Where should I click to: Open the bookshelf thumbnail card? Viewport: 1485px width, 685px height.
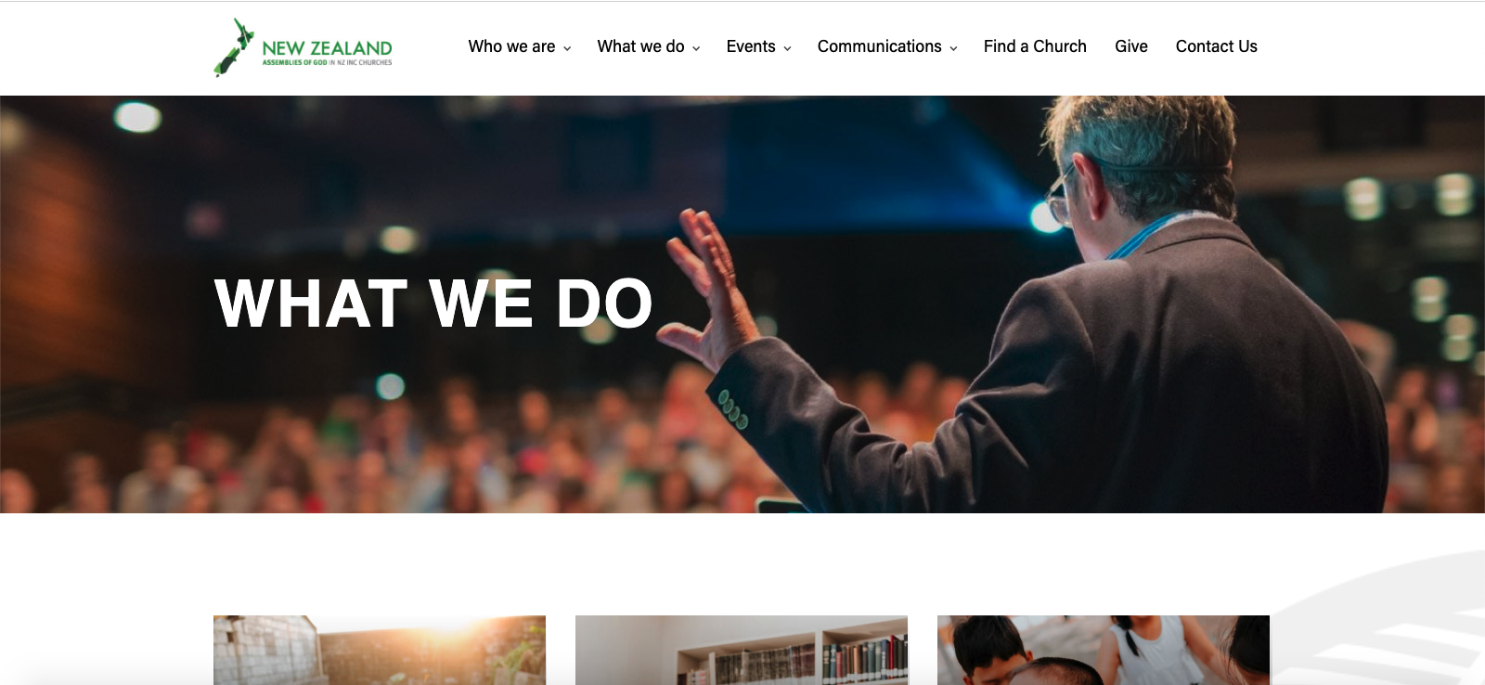pyautogui.click(x=742, y=650)
